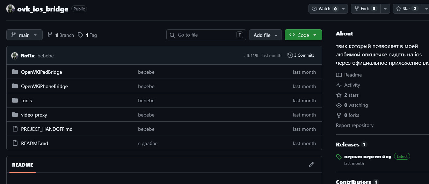Star the repository with the Star button
The width and height of the screenshot is (429, 184).
tap(407, 9)
